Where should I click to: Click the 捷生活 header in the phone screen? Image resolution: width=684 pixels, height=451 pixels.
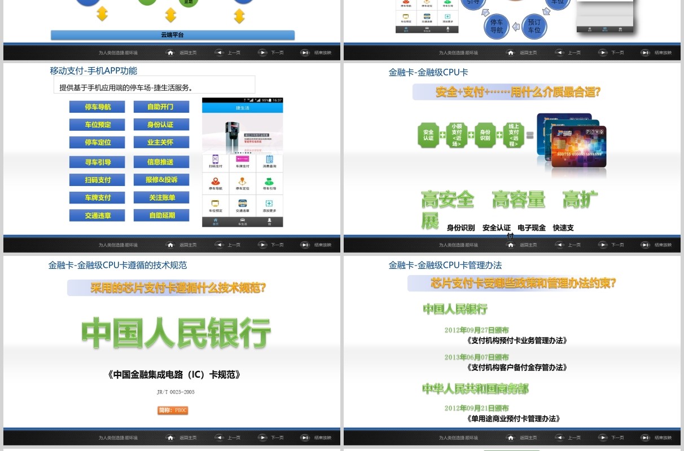243,107
